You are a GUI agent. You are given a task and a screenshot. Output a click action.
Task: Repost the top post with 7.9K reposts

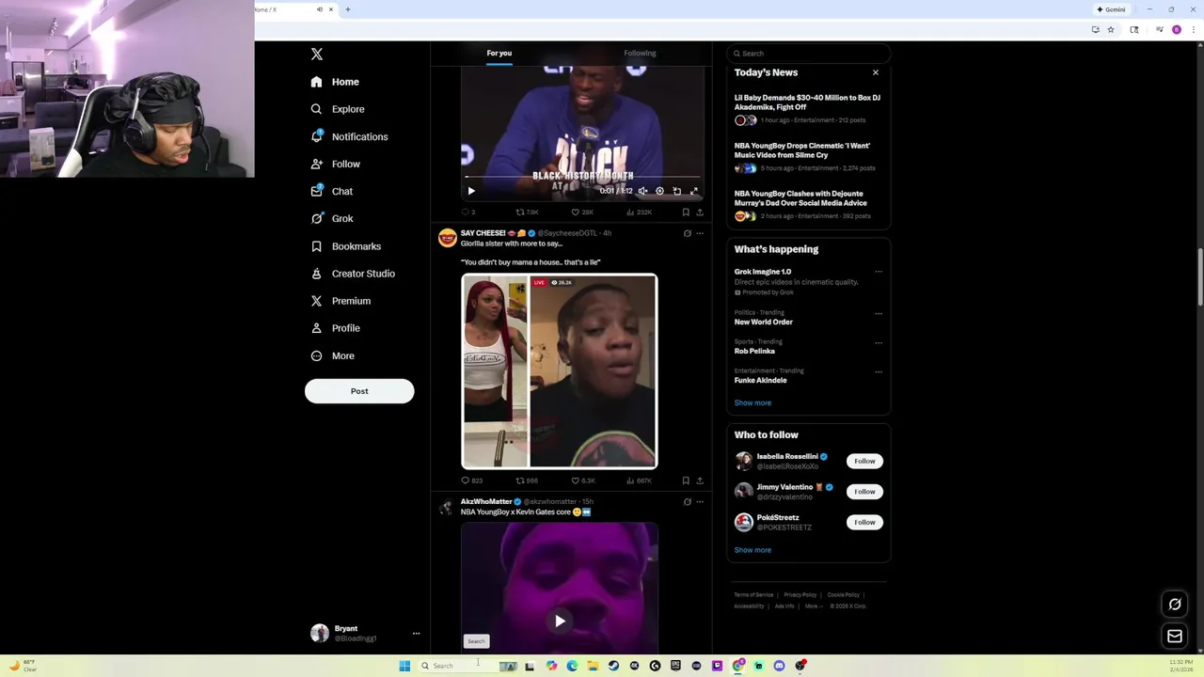[x=527, y=213]
